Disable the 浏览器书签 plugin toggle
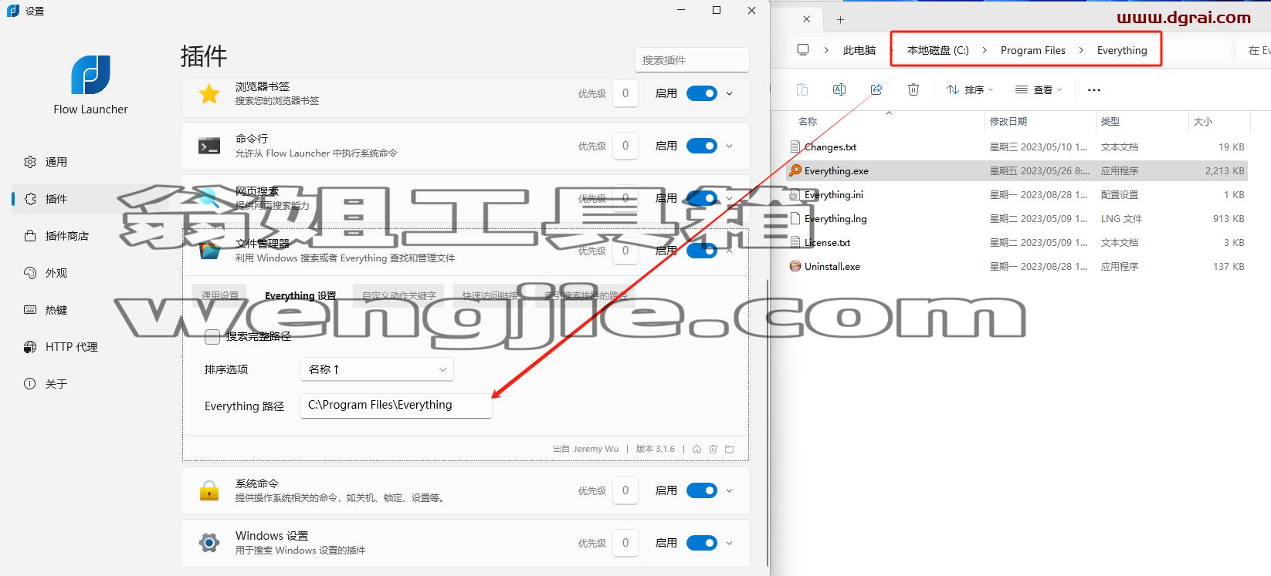This screenshot has width=1271, height=576. click(x=702, y=93)
